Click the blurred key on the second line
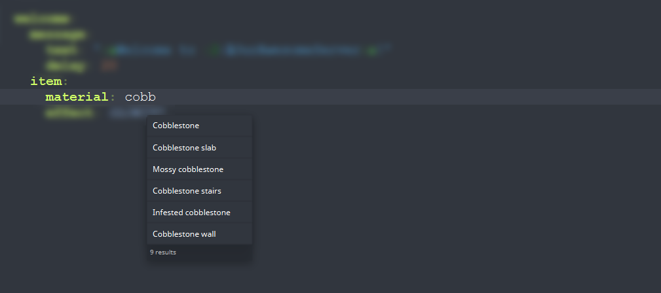Image resolution: width=661 pixels, height=293 pixels. (x=56, y=35)
